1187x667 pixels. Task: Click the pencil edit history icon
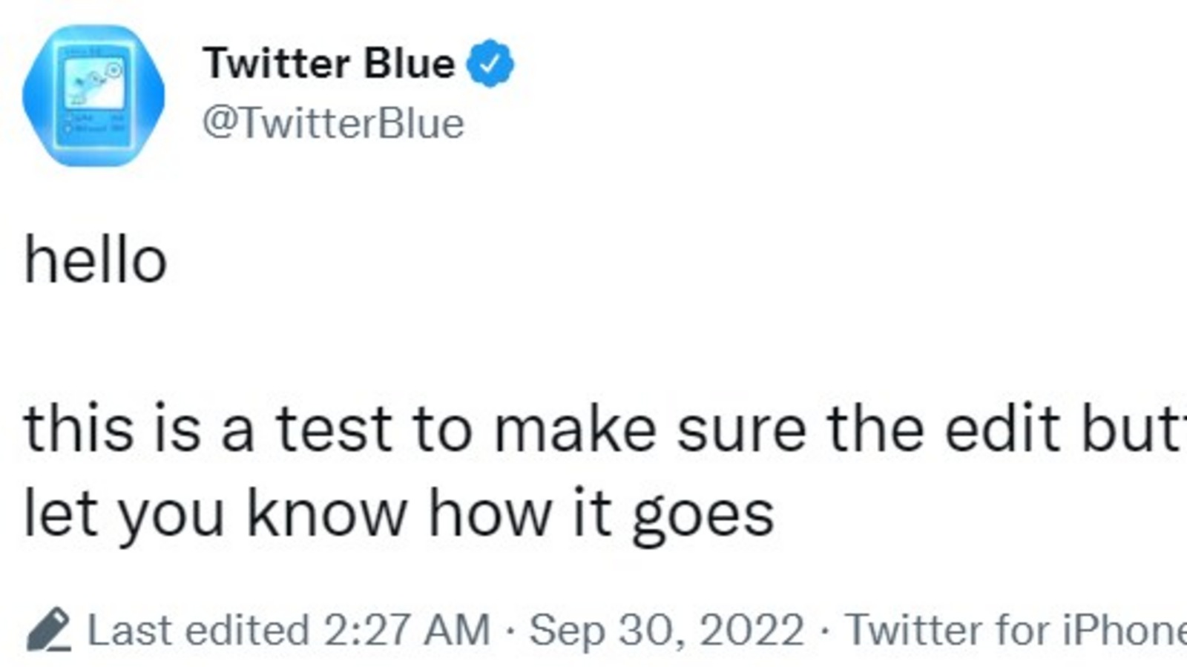(49, 630)
